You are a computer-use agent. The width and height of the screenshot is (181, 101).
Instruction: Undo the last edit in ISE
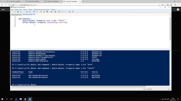34,12
